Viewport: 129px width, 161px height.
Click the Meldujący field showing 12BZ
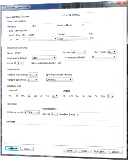(x=43, y=26)
